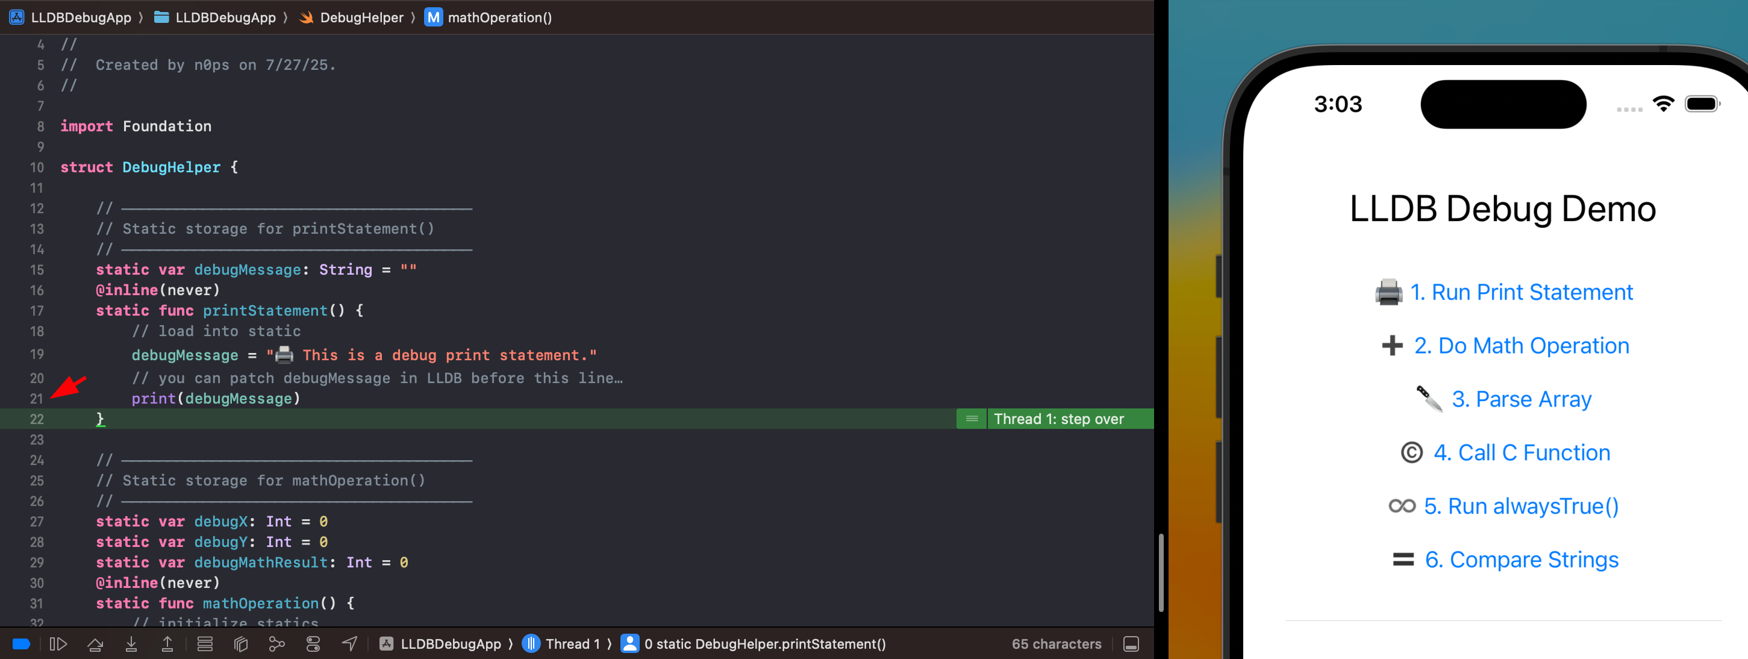
Task: Open the Debug Memory Graph tool
Action: coord(276,644)
